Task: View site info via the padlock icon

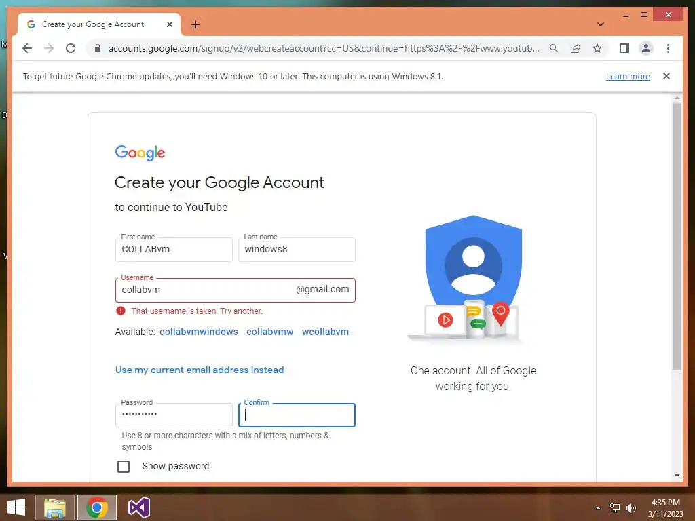Action: coord(98,48)
